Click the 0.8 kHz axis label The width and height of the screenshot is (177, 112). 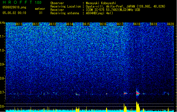pyautogui.click(x=3, y=78)
